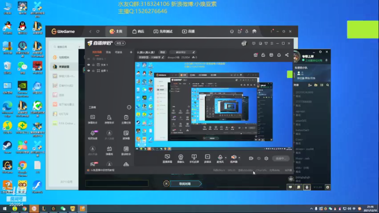This screenshot has height=213, width=379.
Task: Open the WeGame 商店 store tab
Action: [138, 31]
